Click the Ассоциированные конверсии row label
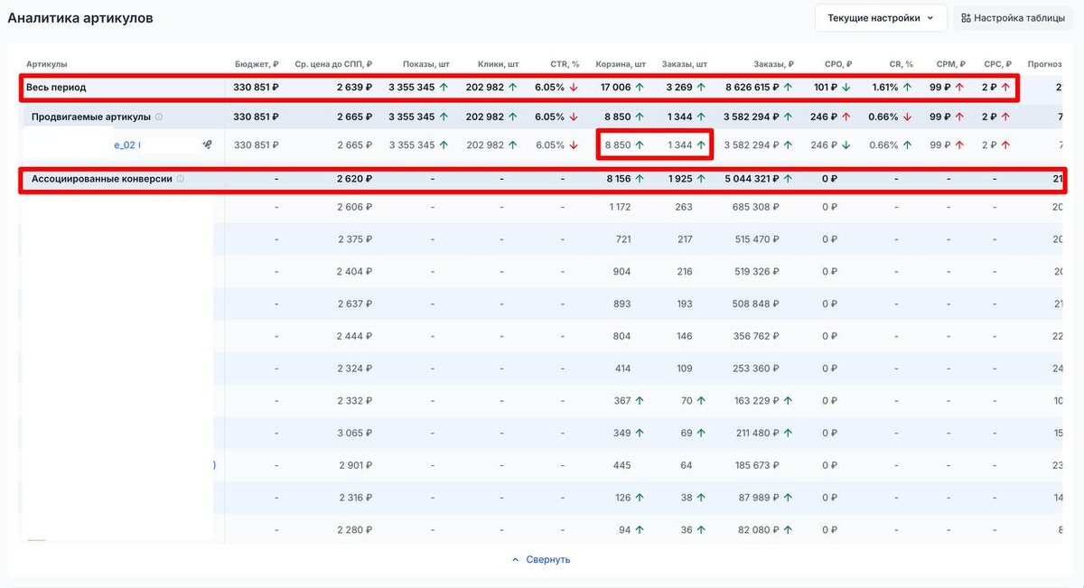Image resolution: width=1084 pixels, height=588 pixels. click(101, 179)
